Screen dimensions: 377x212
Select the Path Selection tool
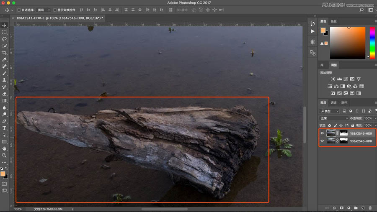coord(4,135)
